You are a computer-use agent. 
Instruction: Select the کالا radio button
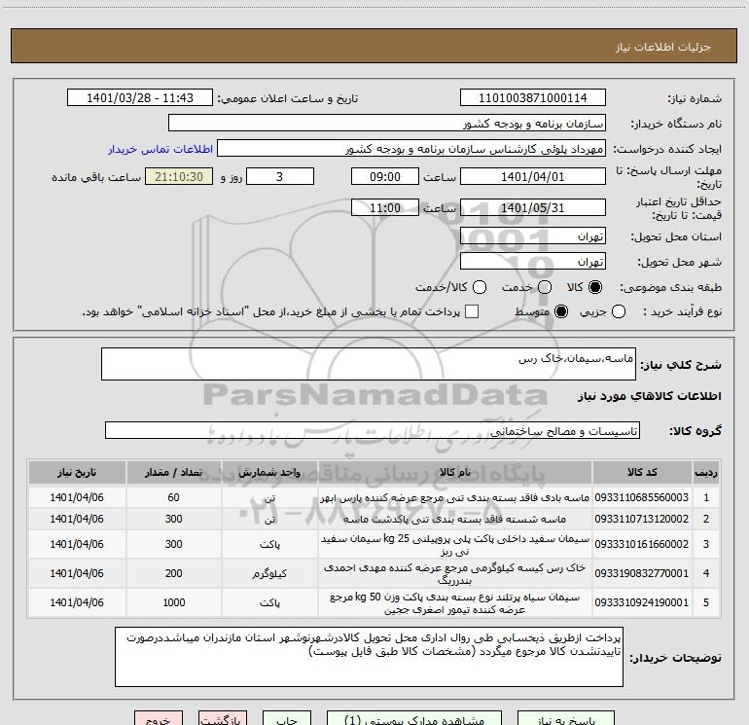point(595,287)
